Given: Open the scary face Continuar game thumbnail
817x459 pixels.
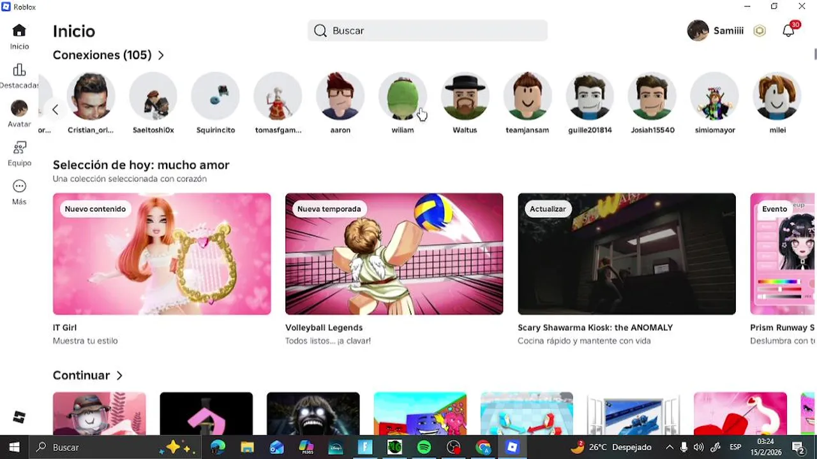Looking at the screenshot, I should point(313,414).
